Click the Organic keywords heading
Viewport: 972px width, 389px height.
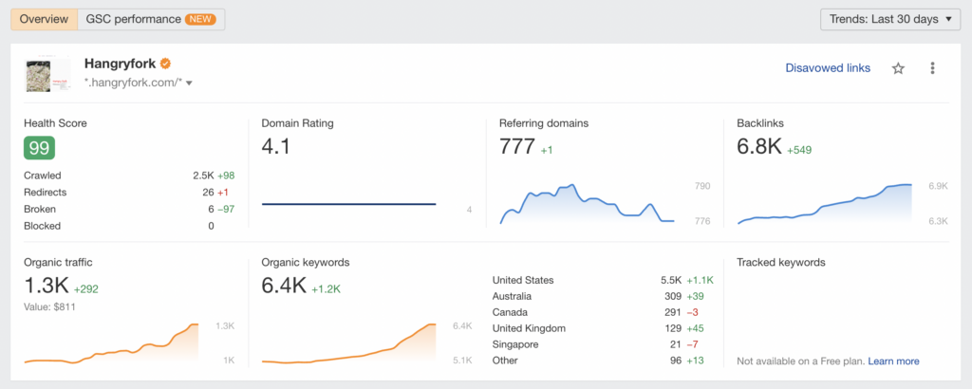pyautogui.click(x=306, y=263)
